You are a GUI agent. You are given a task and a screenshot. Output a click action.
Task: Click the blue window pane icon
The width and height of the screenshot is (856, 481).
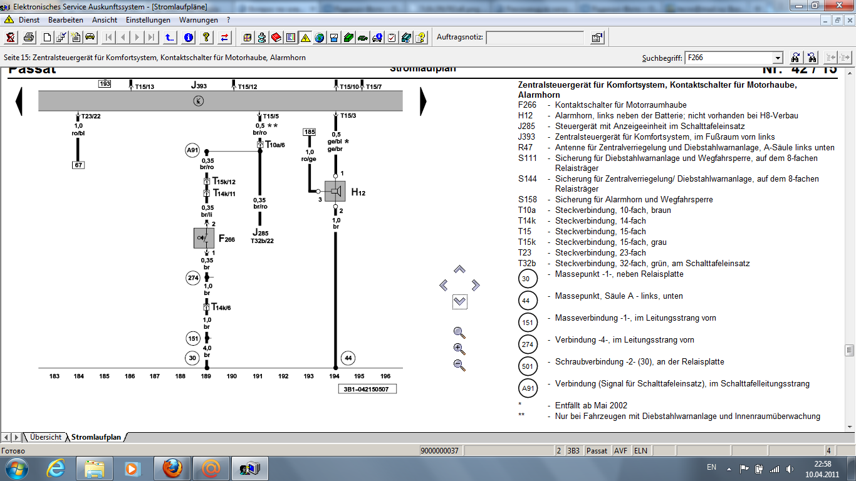[x=334, y=38]
